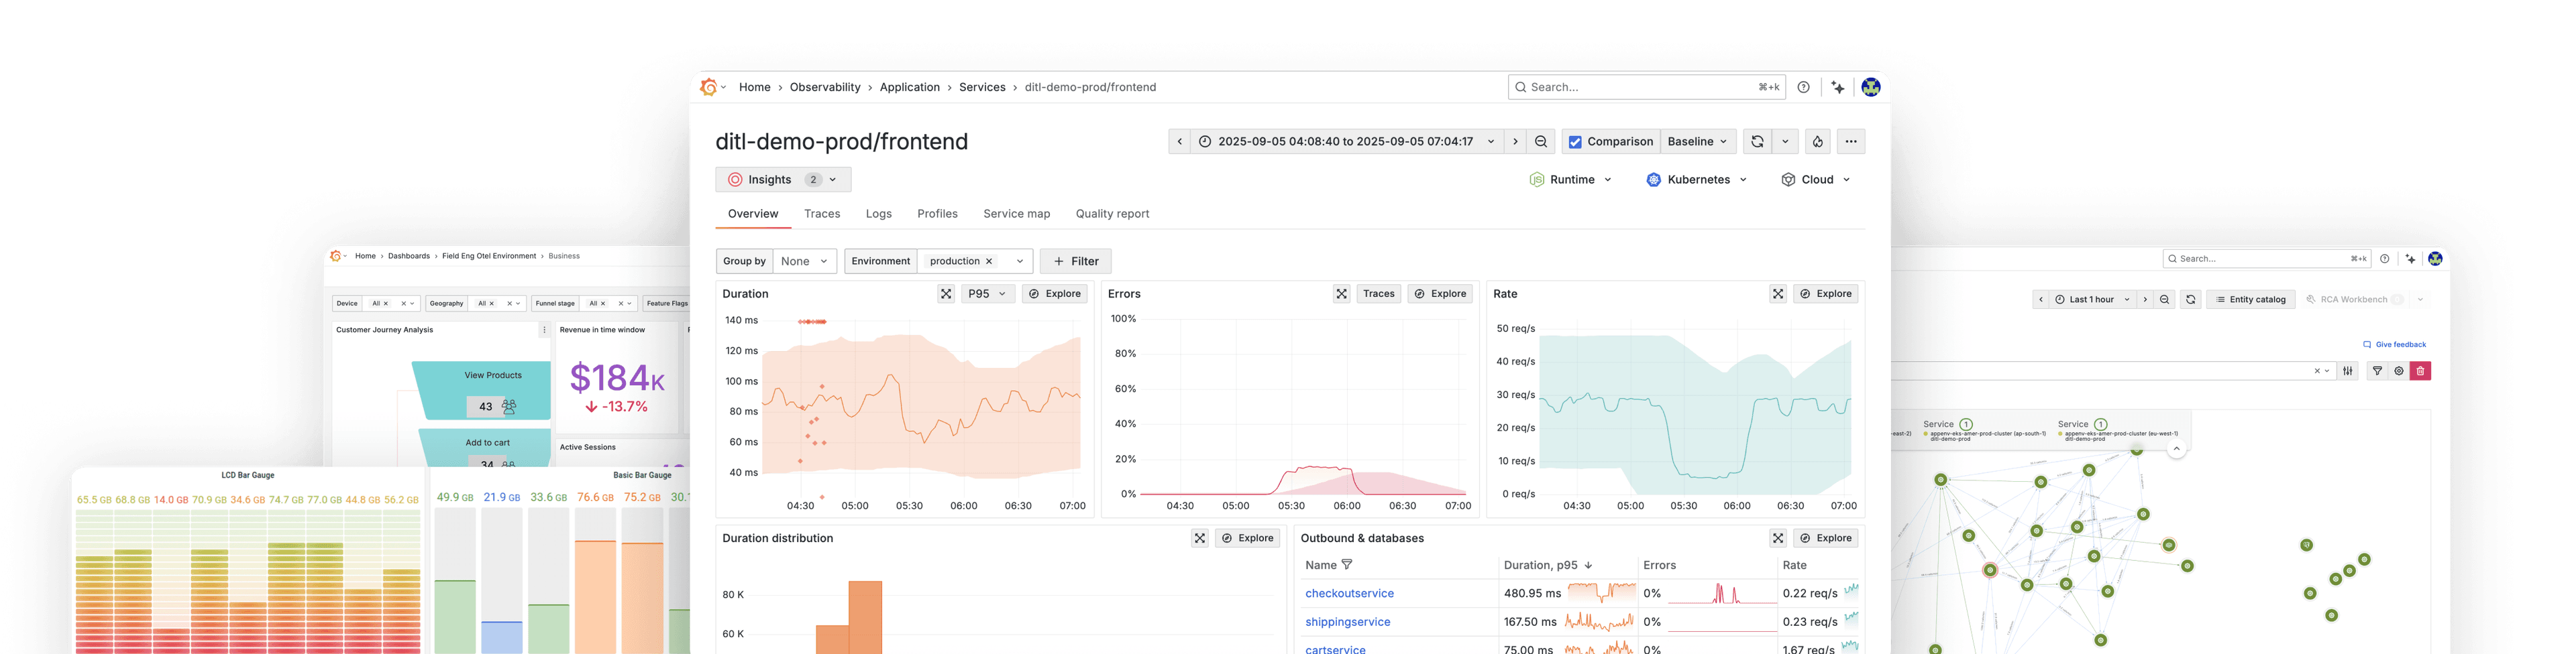Click the zoom out time range icon
Screen dimensions: 2576x654
point(1541,142)
